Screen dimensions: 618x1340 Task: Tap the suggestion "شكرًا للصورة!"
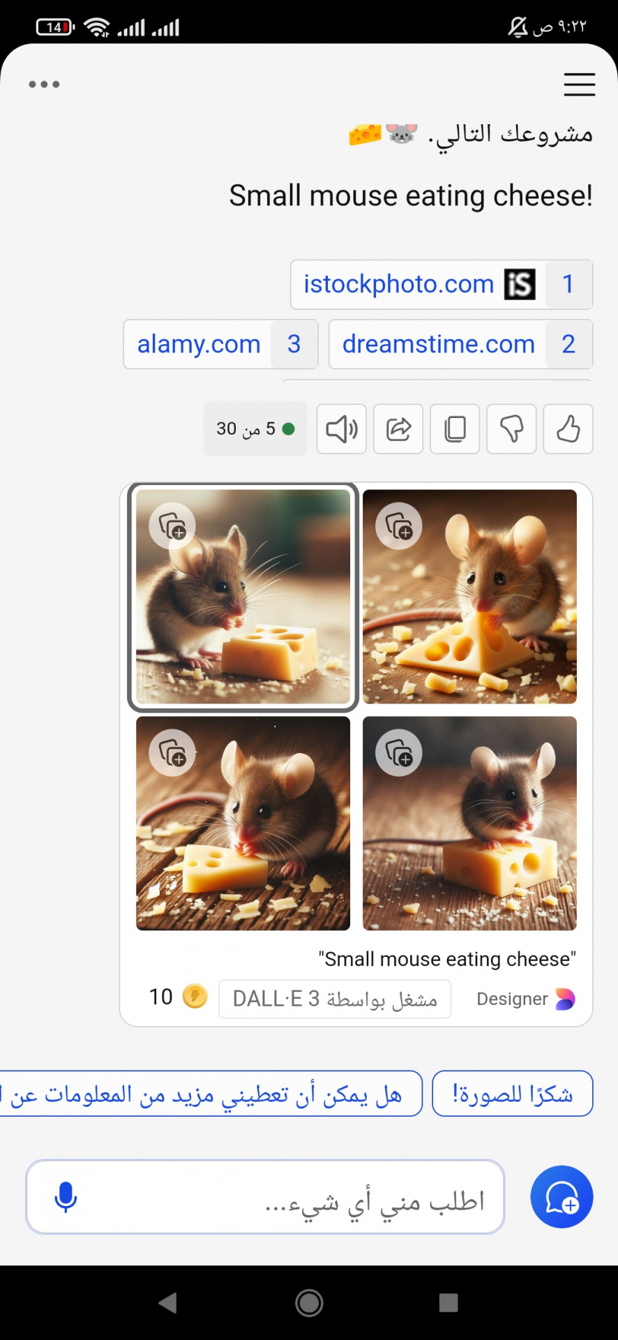pos(513,1094)
